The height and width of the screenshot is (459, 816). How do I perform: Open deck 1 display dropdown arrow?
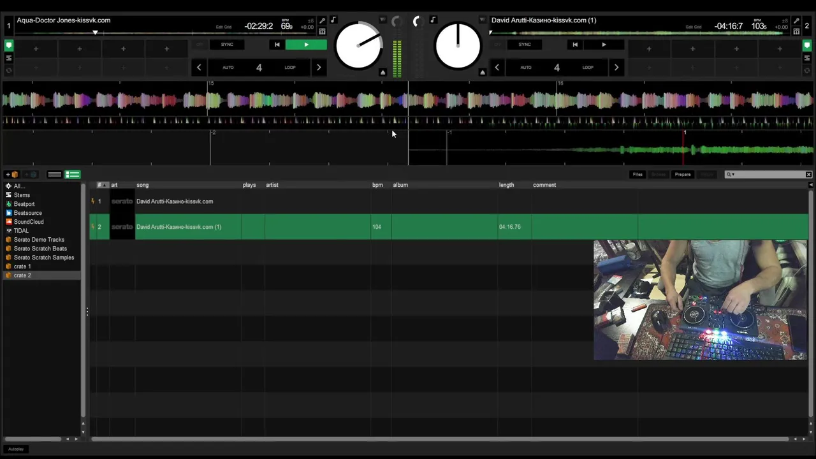coord(382,20)
